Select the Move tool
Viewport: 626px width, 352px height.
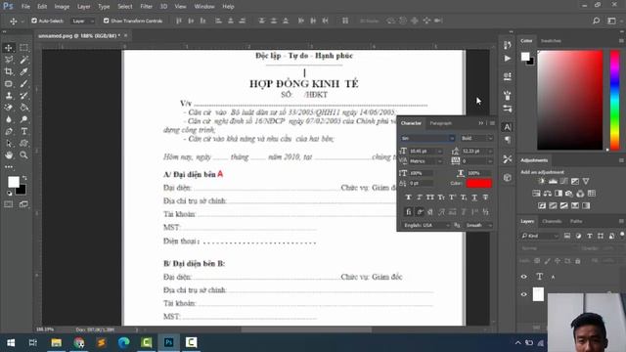click(9, 48)
